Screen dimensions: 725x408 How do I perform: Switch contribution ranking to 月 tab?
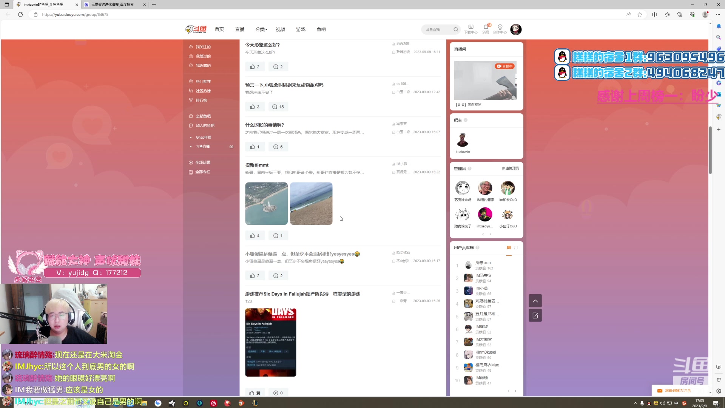[516, 248]
